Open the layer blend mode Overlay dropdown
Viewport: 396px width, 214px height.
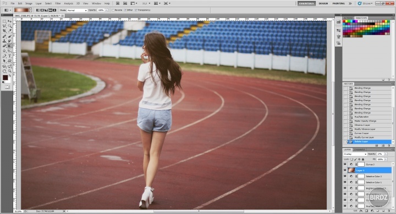[x=355, y=154]
